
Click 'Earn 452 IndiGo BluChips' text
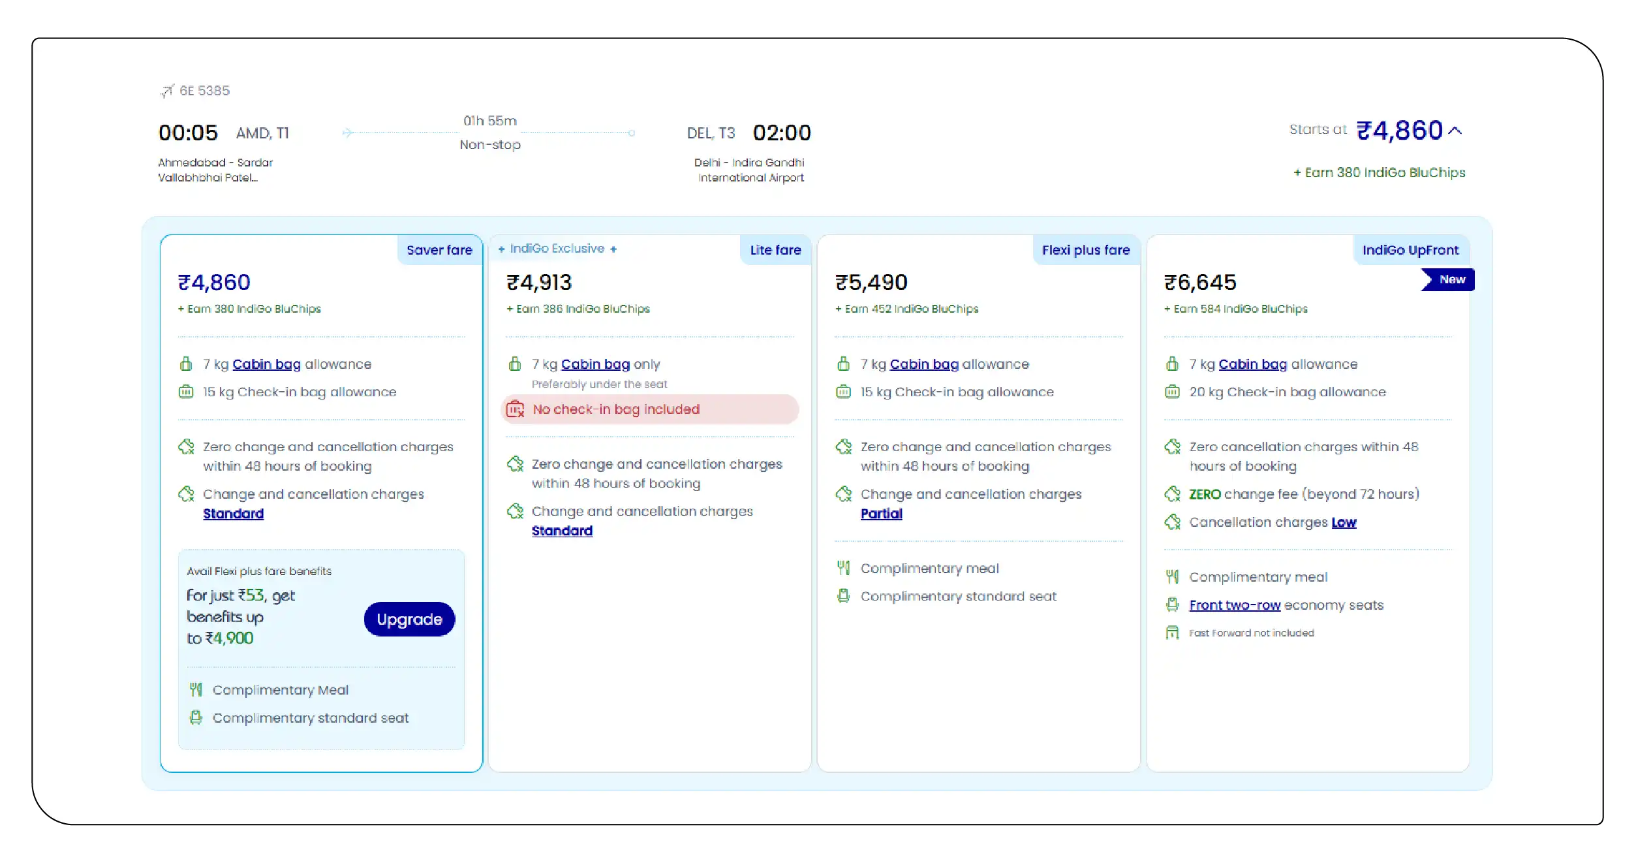point(907,309)
